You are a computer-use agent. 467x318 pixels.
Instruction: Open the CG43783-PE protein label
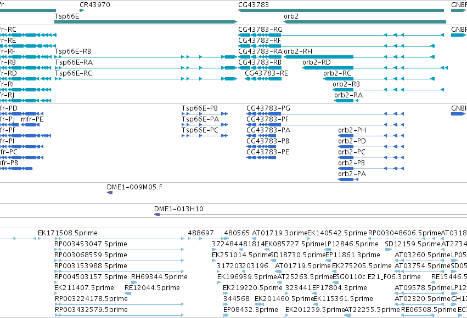click(267, 152)
